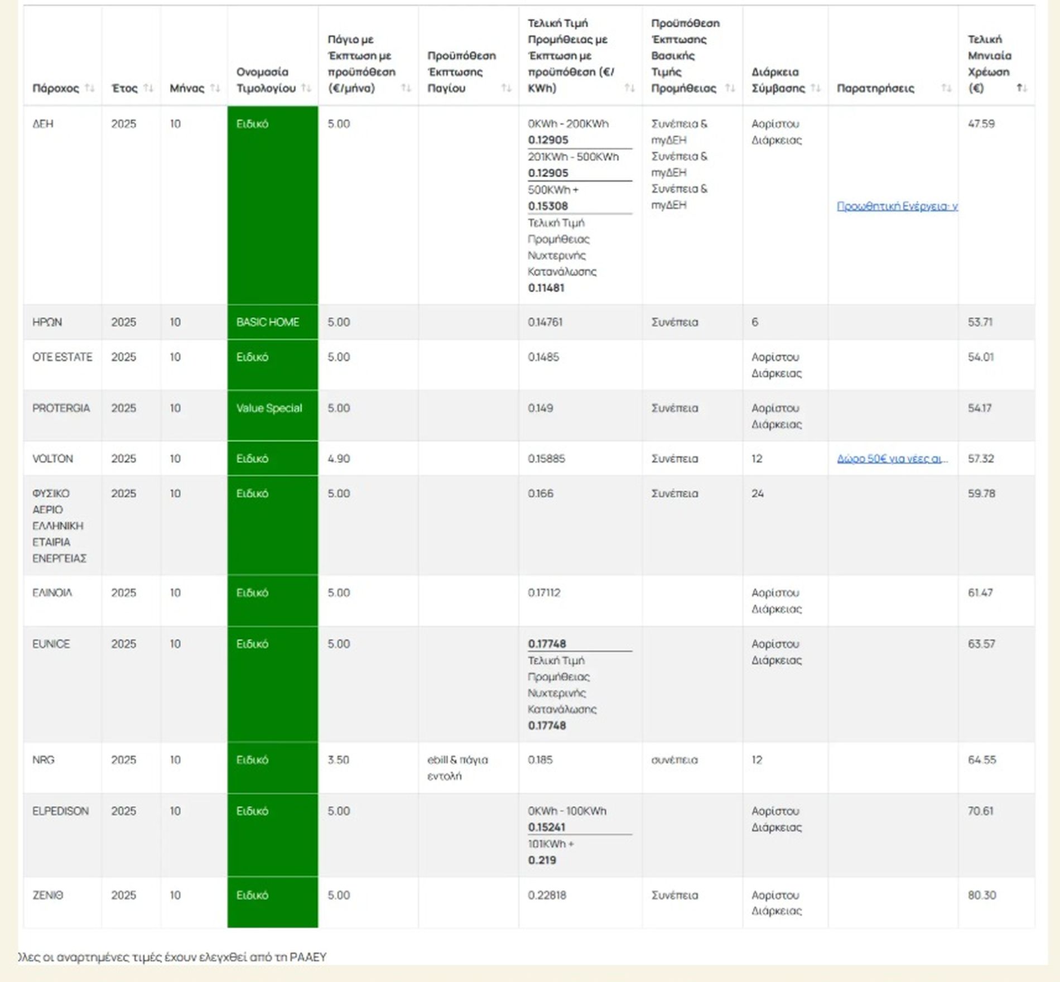This screenshot has width=1060, height=982.
Task: Click sort arrows next to Ονομασία Τιμολογίου
Action: point(306,88)
